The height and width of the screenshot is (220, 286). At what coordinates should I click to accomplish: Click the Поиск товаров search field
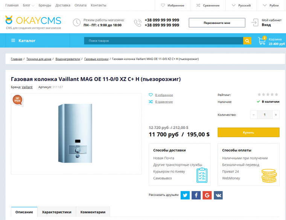[x=163, y=41]
